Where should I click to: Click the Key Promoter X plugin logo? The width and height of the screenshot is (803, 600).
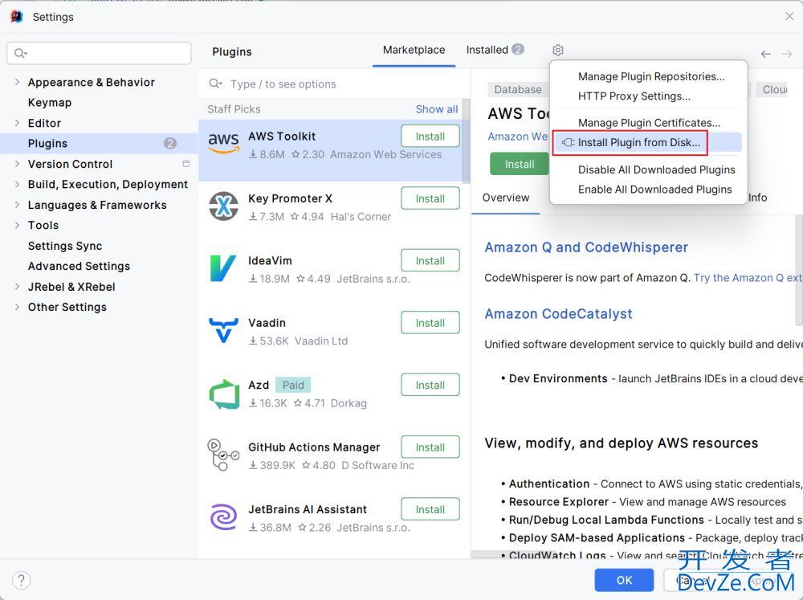coord(223,206)
